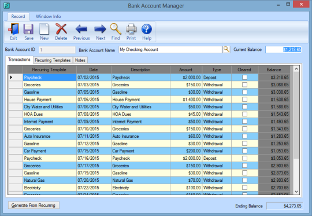The width and height of the screenshot is (312, 216).
Task: Click the '$200.00' amount cell
Action: pos(186,151)
